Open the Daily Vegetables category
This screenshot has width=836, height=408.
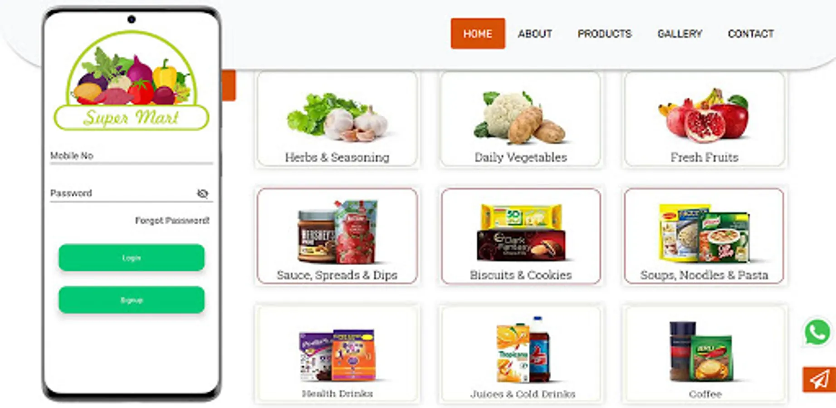click(521, 119)
